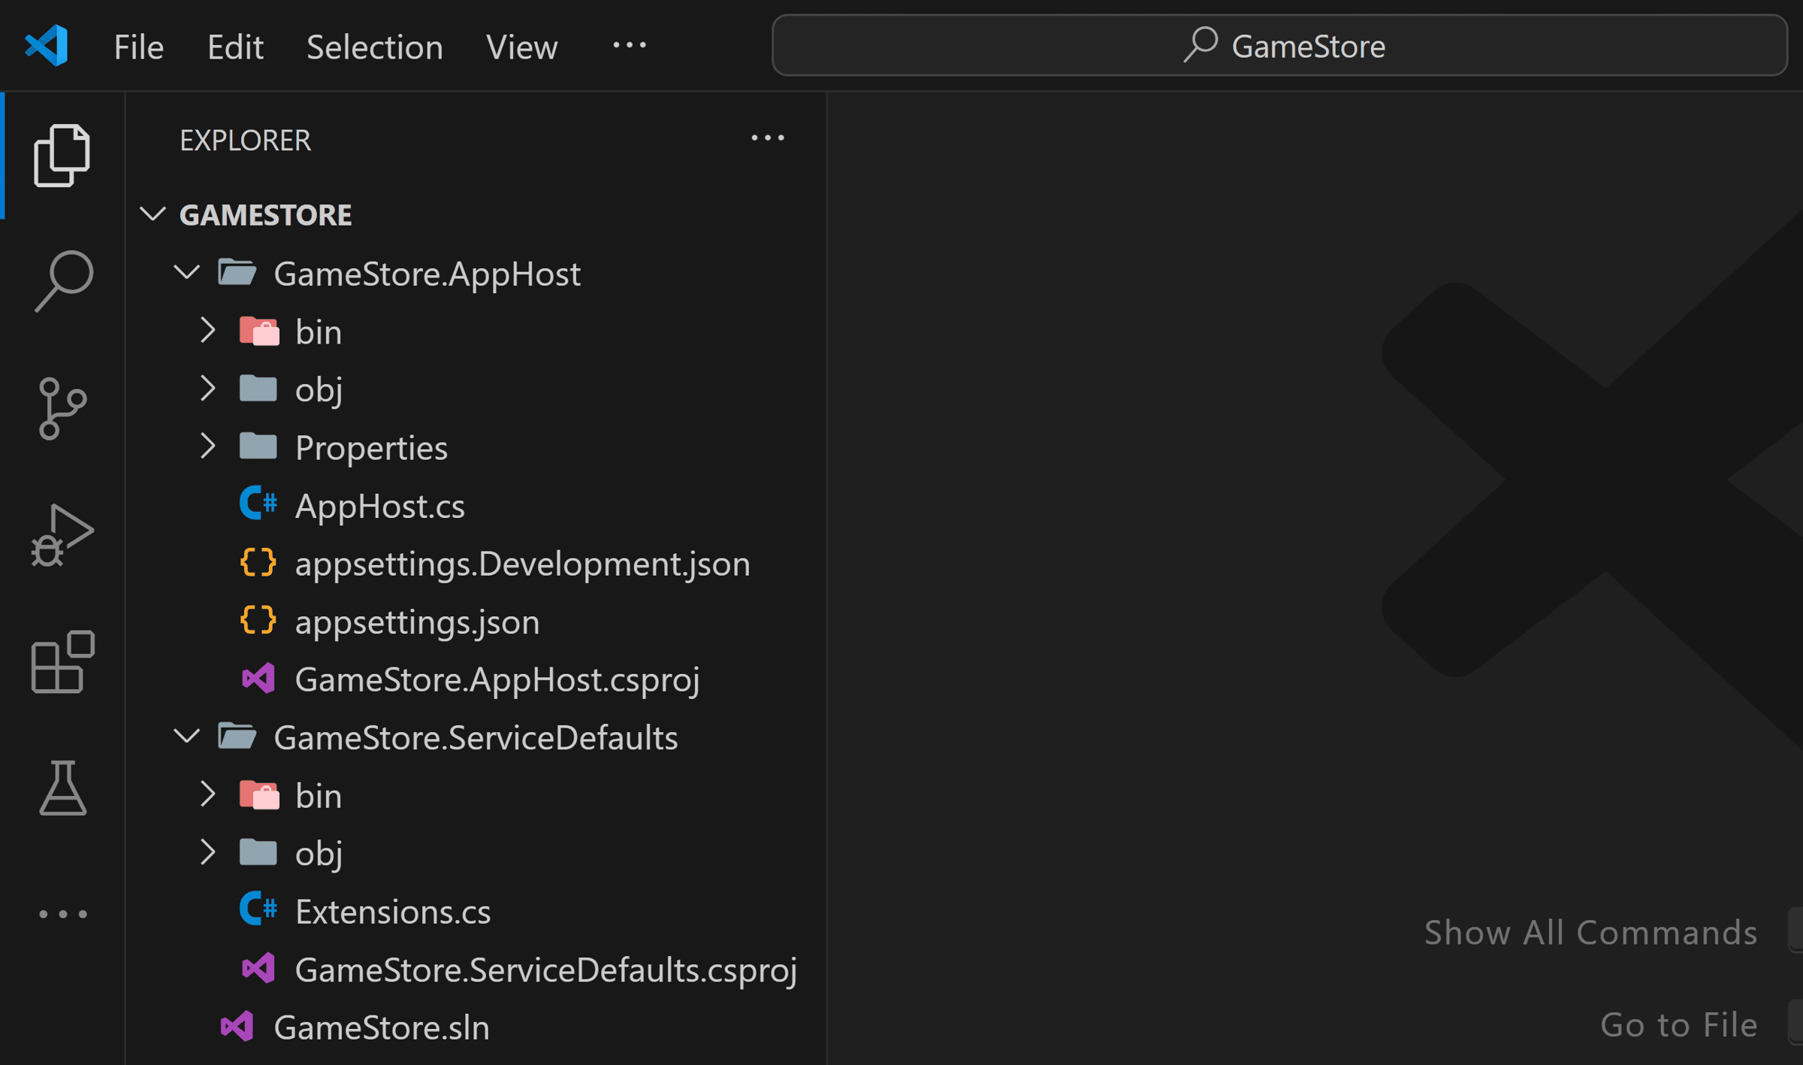Viewport: 1803px width, 1065px height.
Task: Click the GameStore command center search box
Action: [x=1279, y=46]
